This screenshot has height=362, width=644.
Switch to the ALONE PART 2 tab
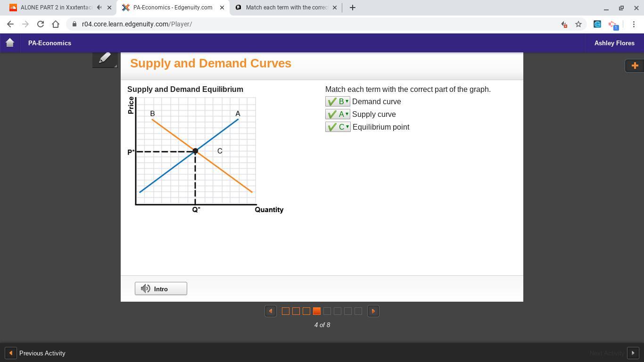(x=56, y=8)
